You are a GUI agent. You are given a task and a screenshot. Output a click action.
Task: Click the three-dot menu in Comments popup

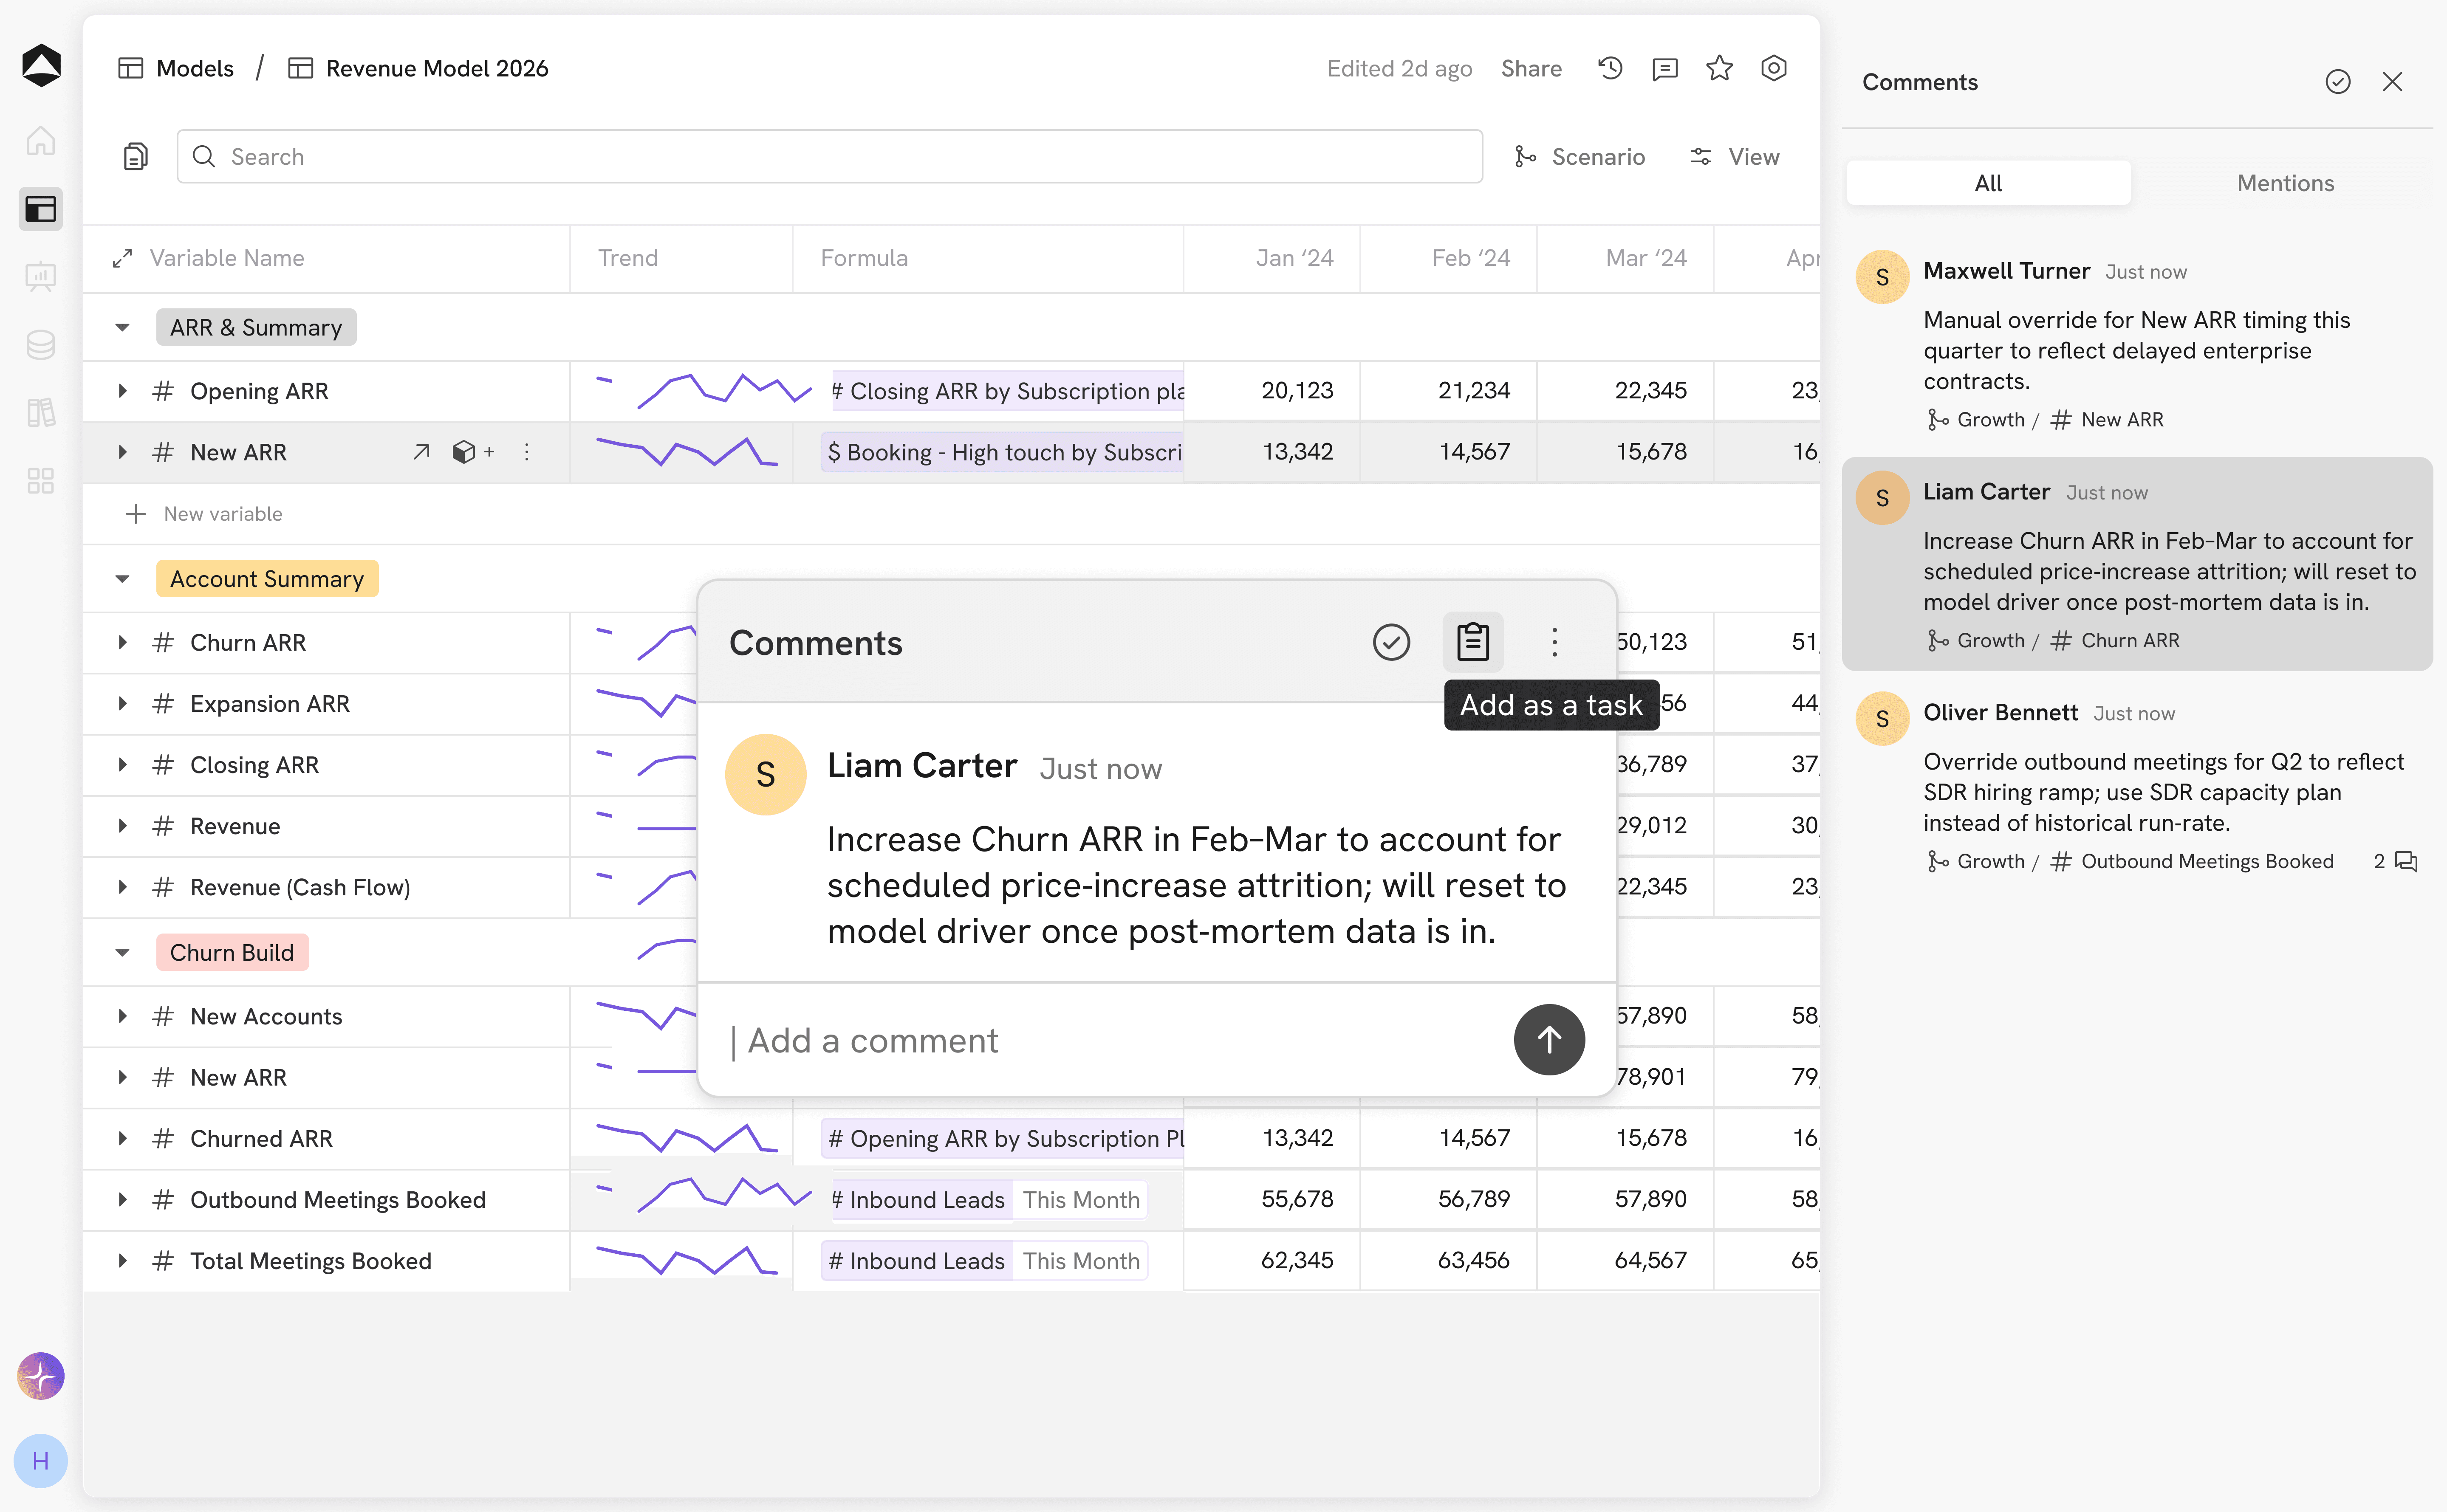point(1554,642)
